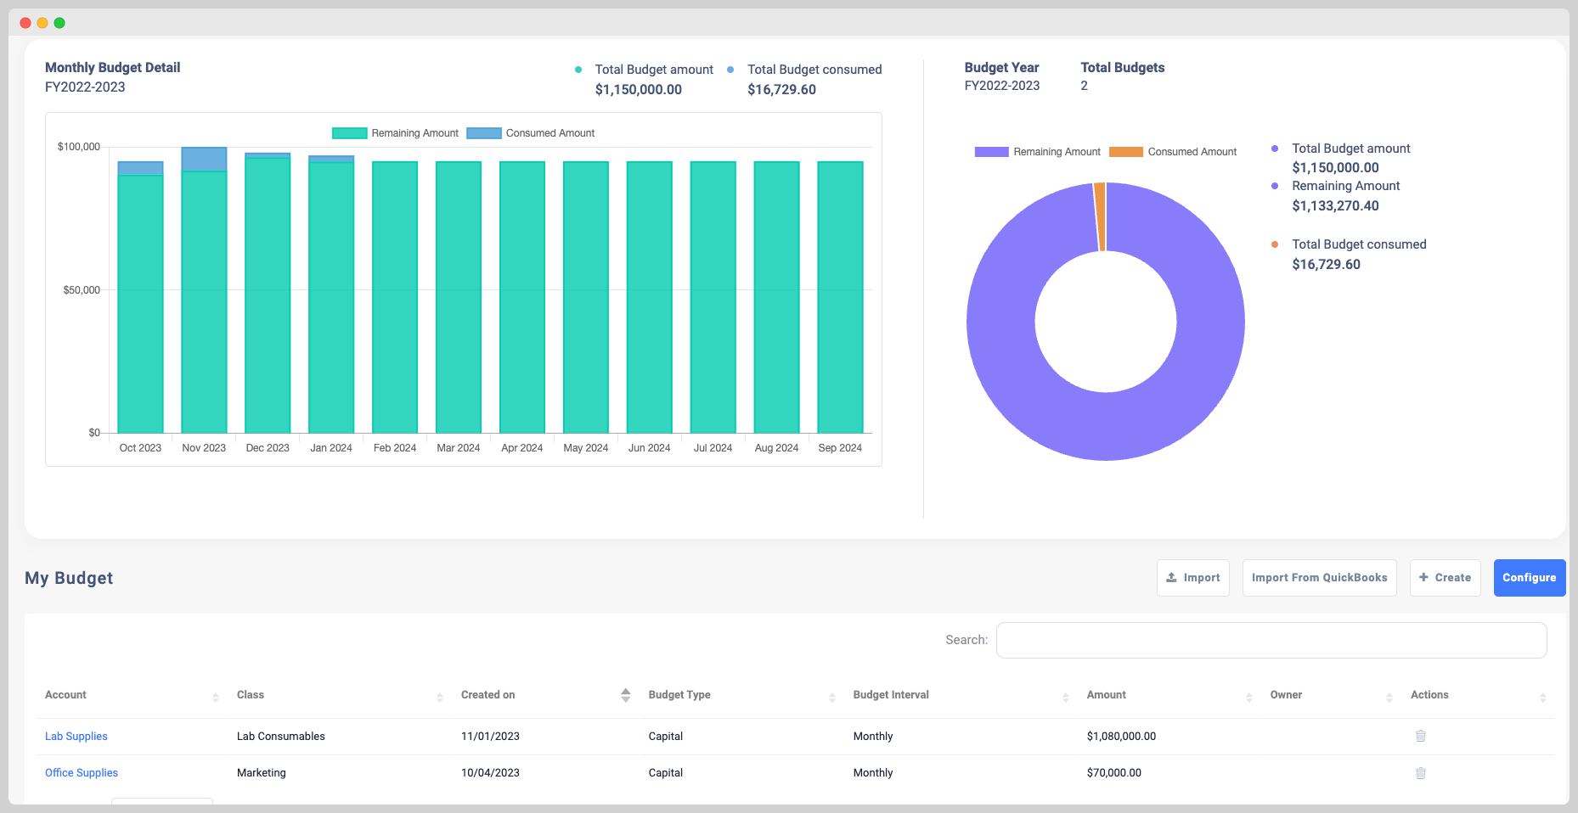
Task: Click the green zoom button in the title bar
Action: (59, 22)
